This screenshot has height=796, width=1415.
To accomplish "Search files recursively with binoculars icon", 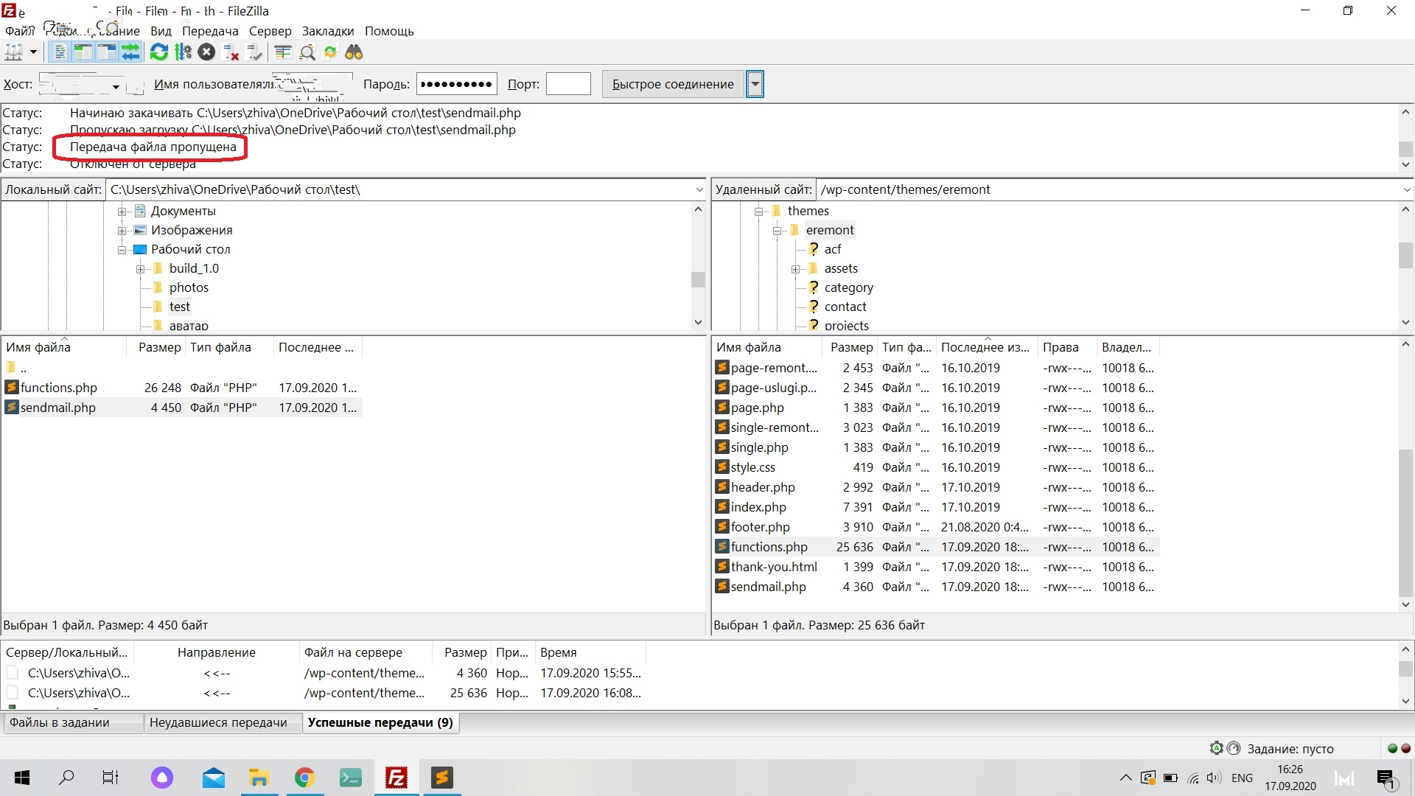I will (354, 52).
